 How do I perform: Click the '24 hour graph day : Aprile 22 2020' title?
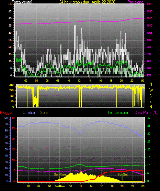tap(87, 2)
